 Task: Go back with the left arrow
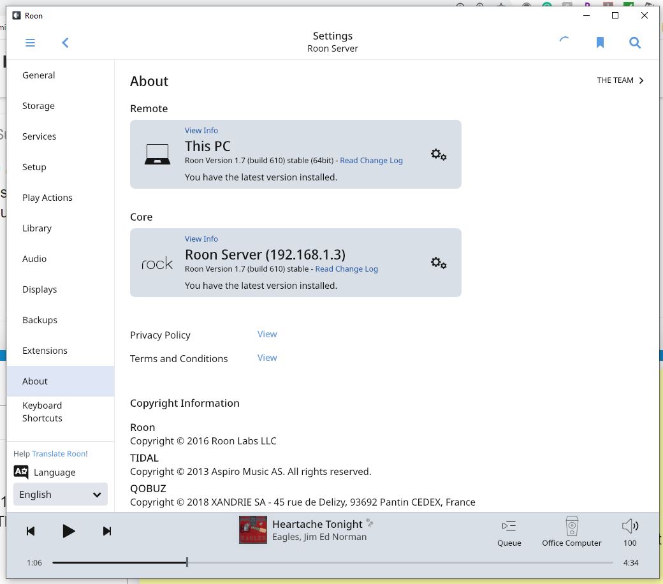coord(65,43)
